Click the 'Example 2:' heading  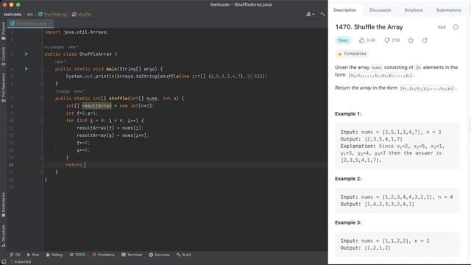[348, 179]
